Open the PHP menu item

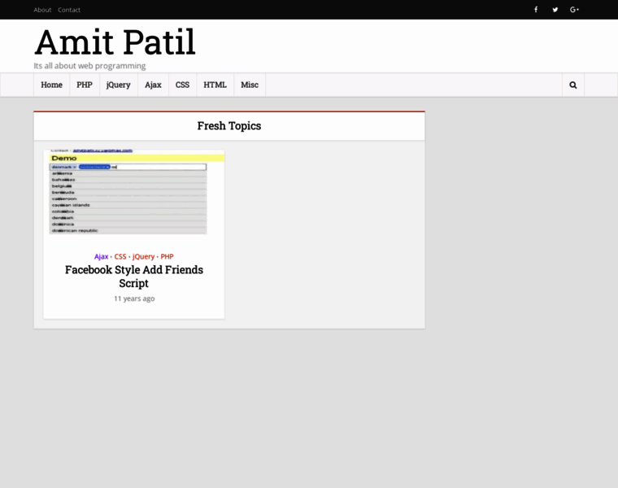(x=85, y=85)
